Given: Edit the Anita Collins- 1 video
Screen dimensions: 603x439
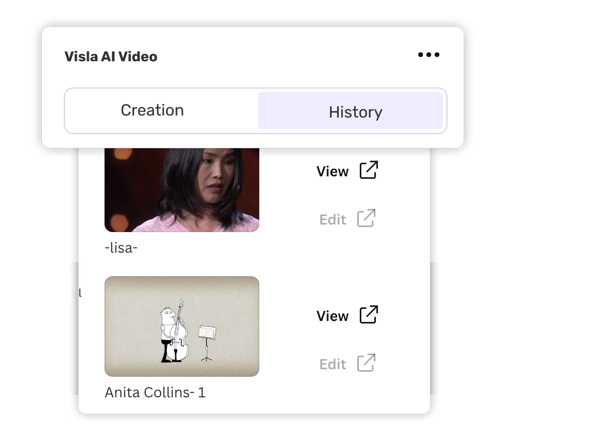Looking at the screenshot, I should (333, 364).
